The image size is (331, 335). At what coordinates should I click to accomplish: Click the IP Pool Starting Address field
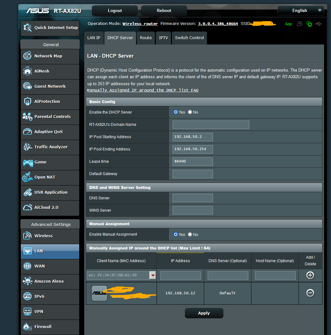click(193, 137)
